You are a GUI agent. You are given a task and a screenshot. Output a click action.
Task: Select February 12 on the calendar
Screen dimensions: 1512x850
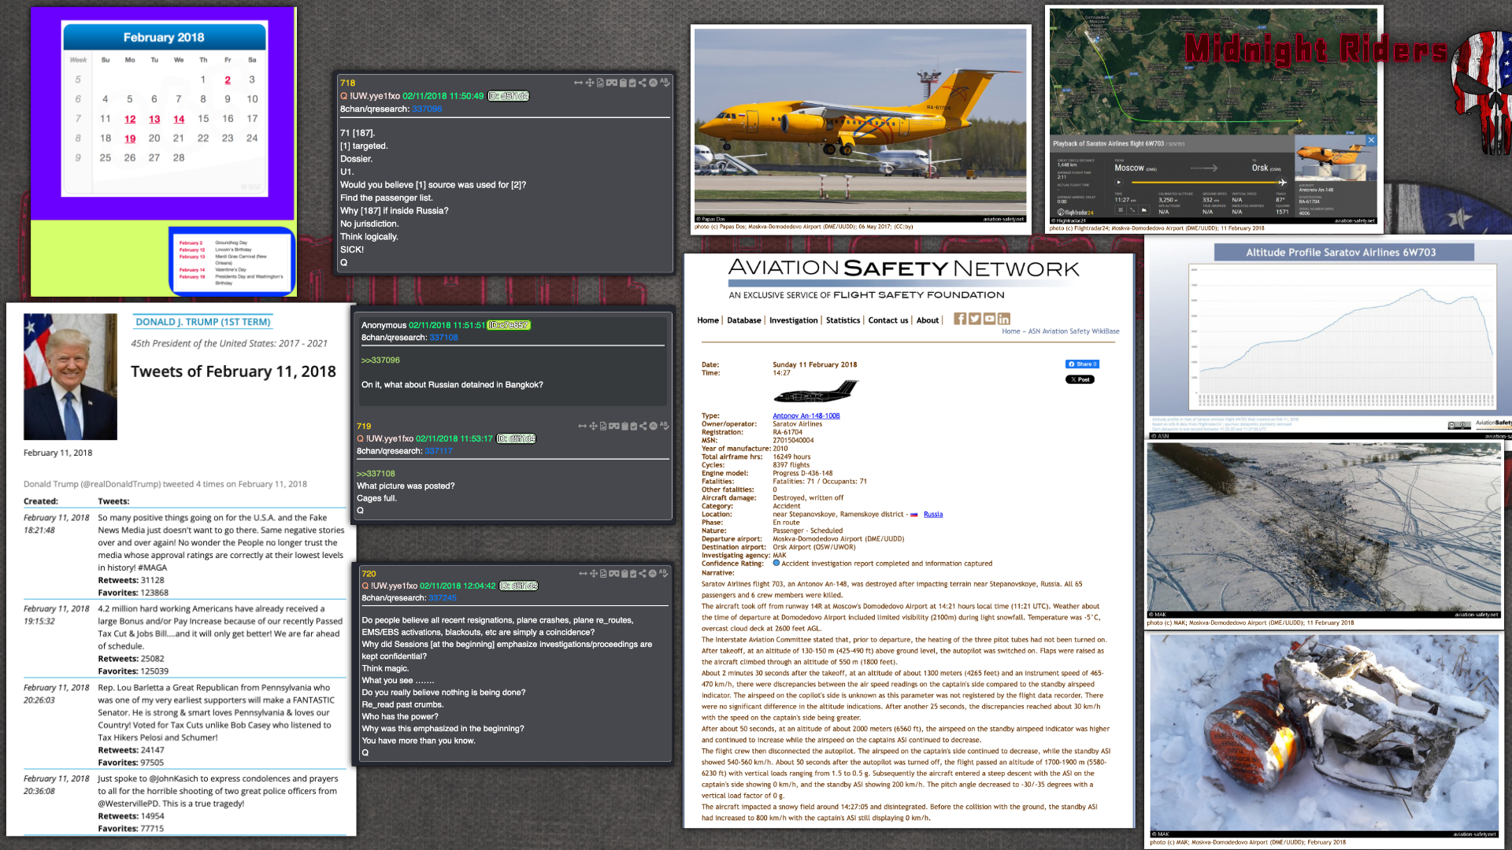click(130, 119)
